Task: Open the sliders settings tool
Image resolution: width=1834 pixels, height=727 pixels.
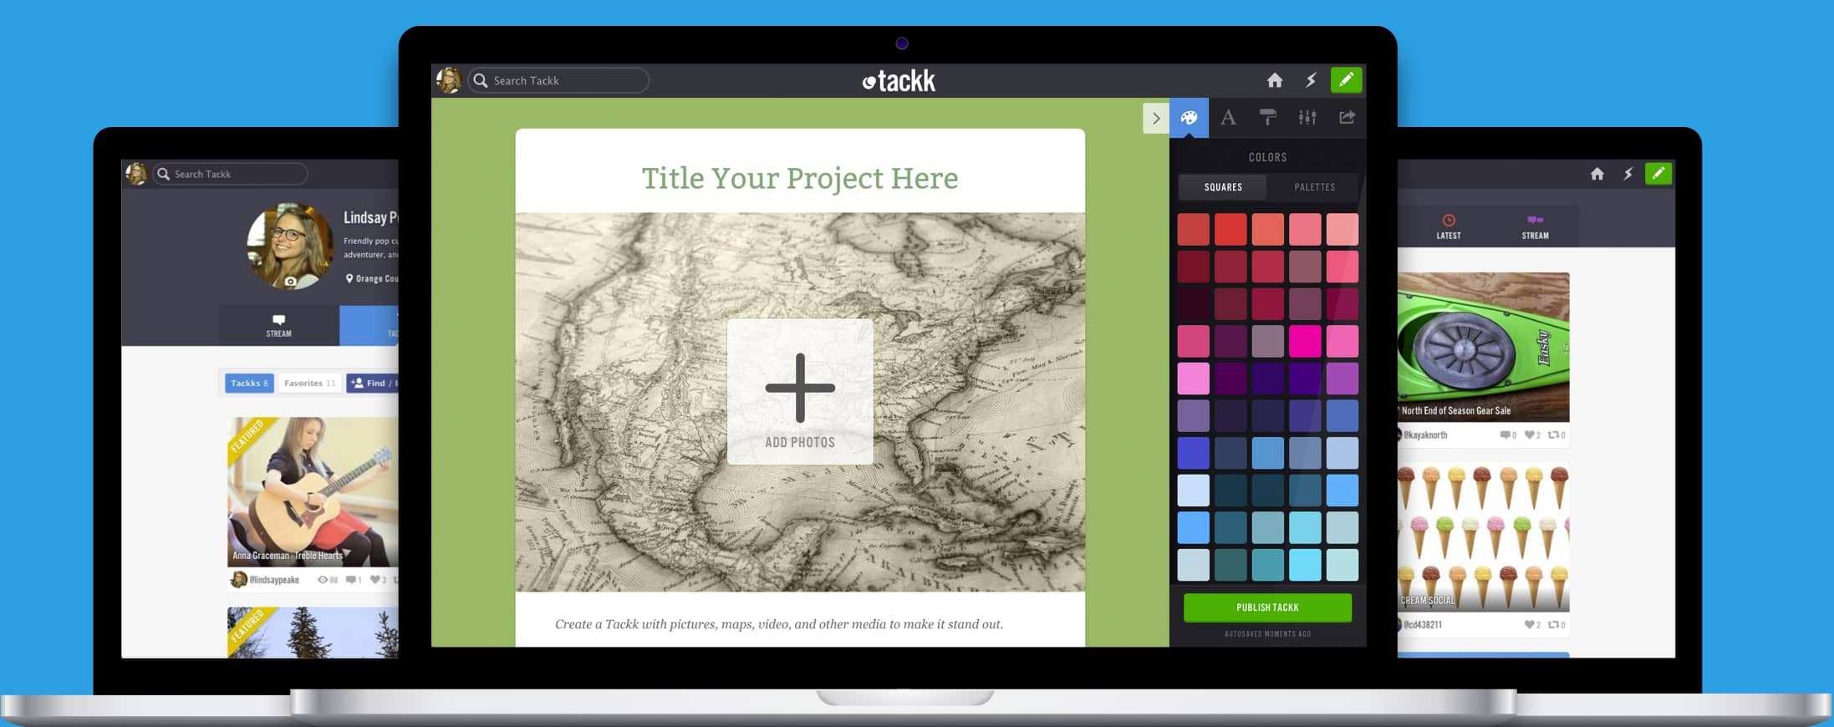Action: [1307, 118]
